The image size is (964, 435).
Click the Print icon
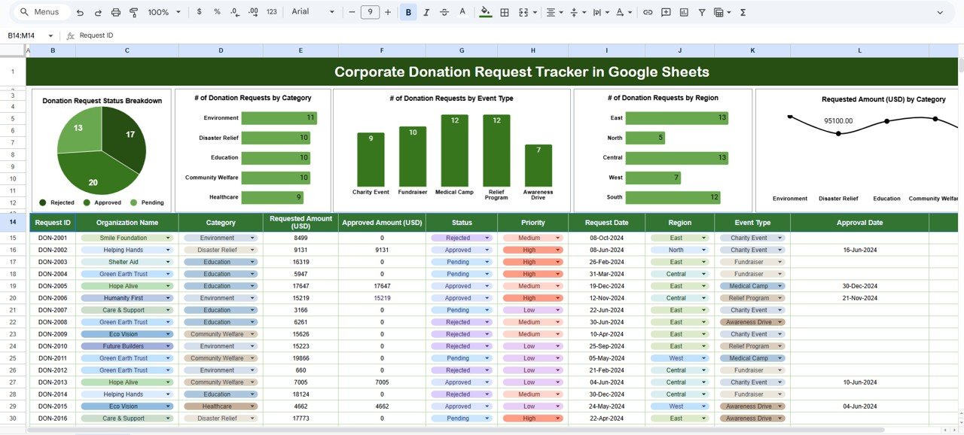[115, 12]
